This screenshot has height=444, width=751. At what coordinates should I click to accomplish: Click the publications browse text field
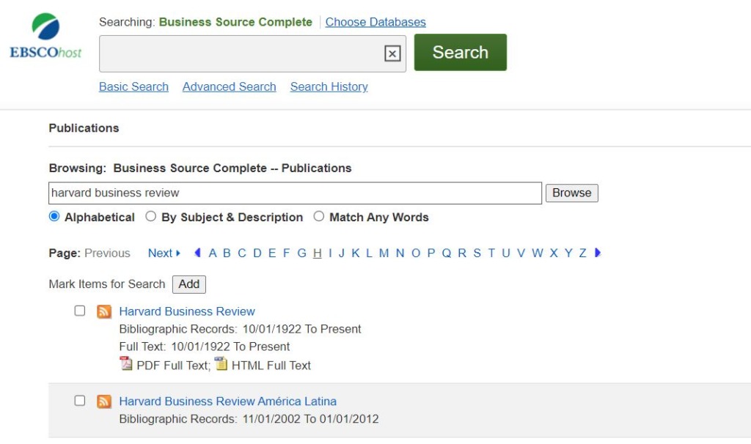[x=295, y=193]
